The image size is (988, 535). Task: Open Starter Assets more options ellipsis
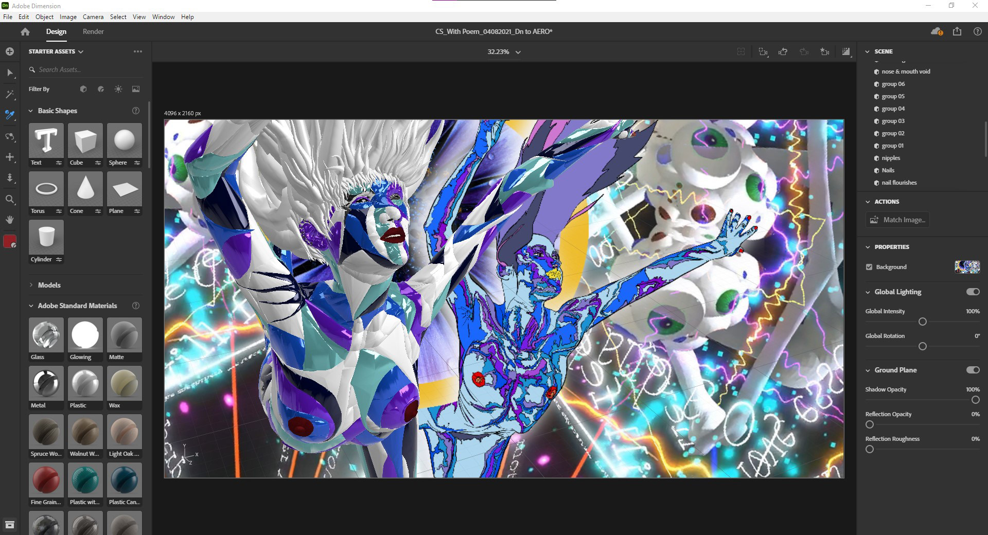point(138,51)
